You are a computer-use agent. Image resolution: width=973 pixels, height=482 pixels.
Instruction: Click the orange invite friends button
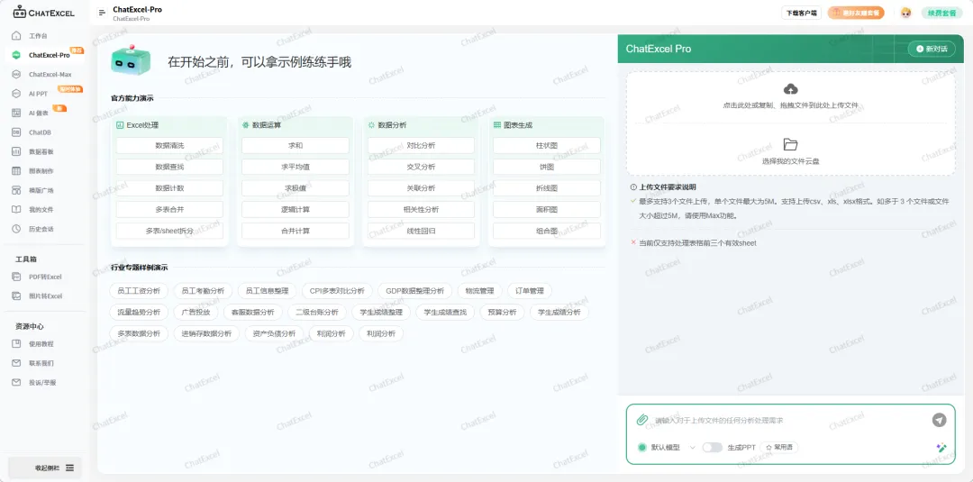click(x=856, y=13)
